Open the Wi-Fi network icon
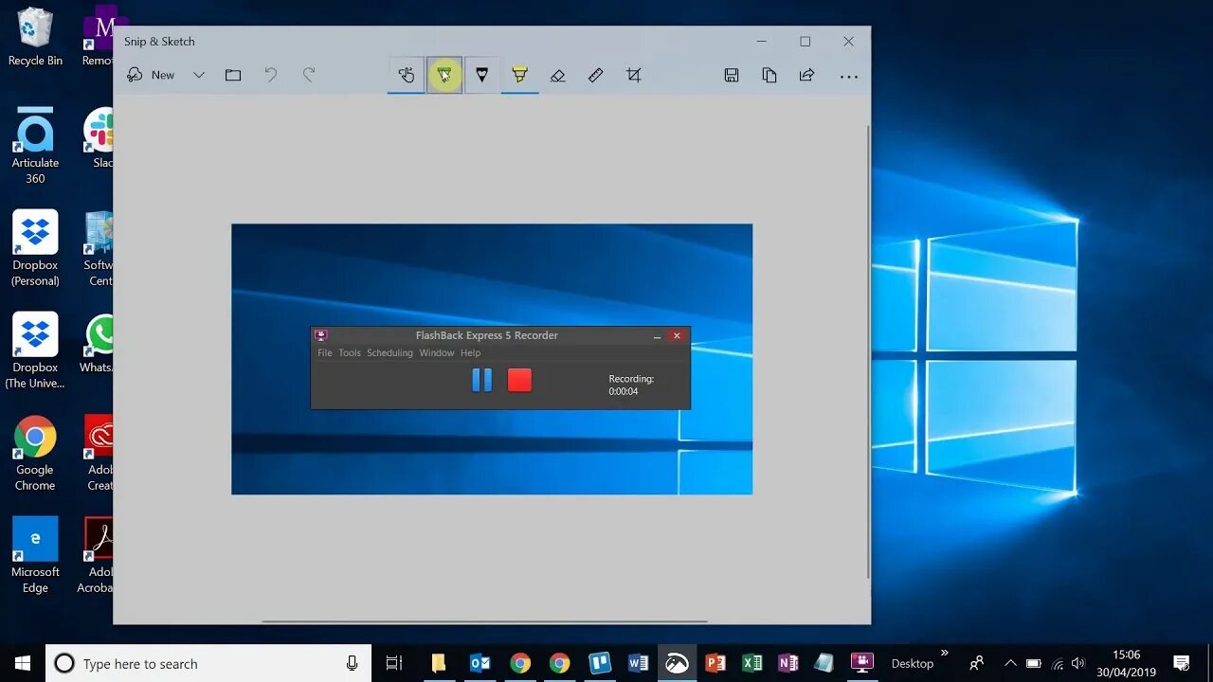Viewport: 1213px width, 682px height. point(1058,663)
